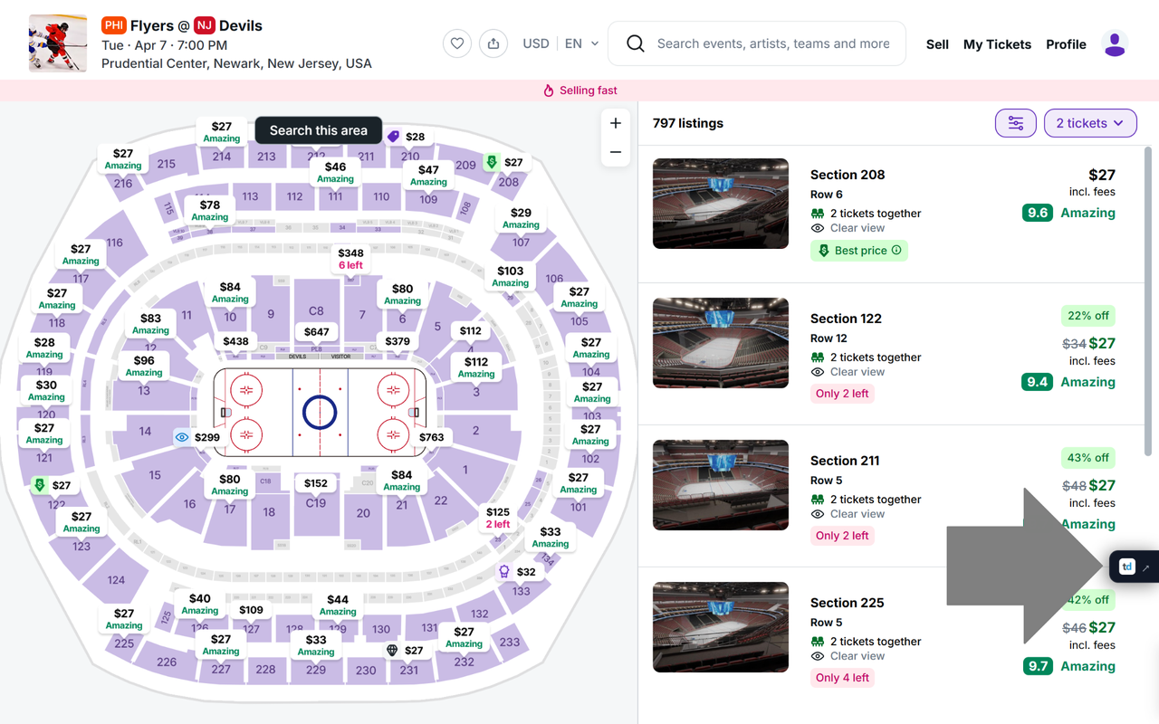Open the EN language dropdown
1159x724 pixels.
coord(581,43)
